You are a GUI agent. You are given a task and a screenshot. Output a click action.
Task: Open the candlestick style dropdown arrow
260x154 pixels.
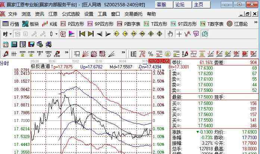click(56, 34)
